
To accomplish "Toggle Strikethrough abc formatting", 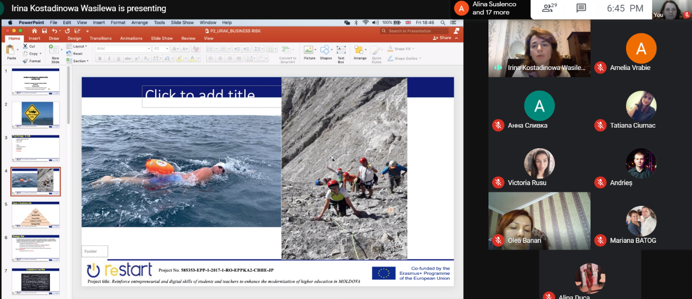I will pos(128,59).
